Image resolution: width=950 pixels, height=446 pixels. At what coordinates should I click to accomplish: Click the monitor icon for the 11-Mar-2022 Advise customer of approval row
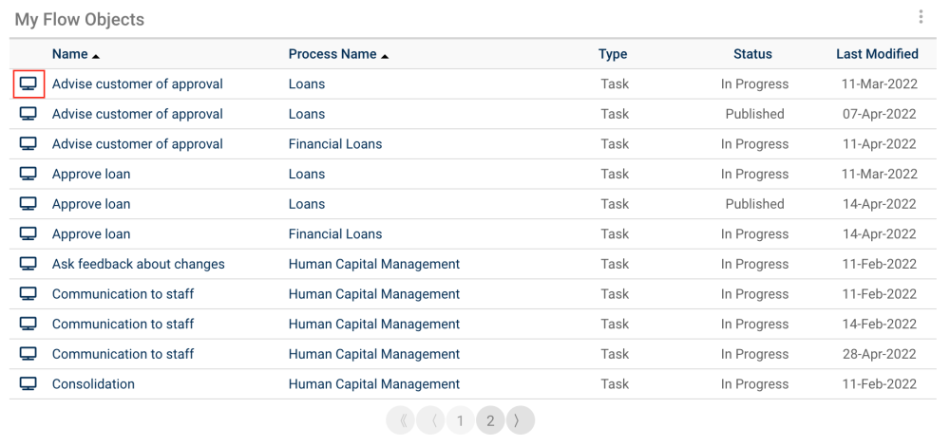coord(28,84)
